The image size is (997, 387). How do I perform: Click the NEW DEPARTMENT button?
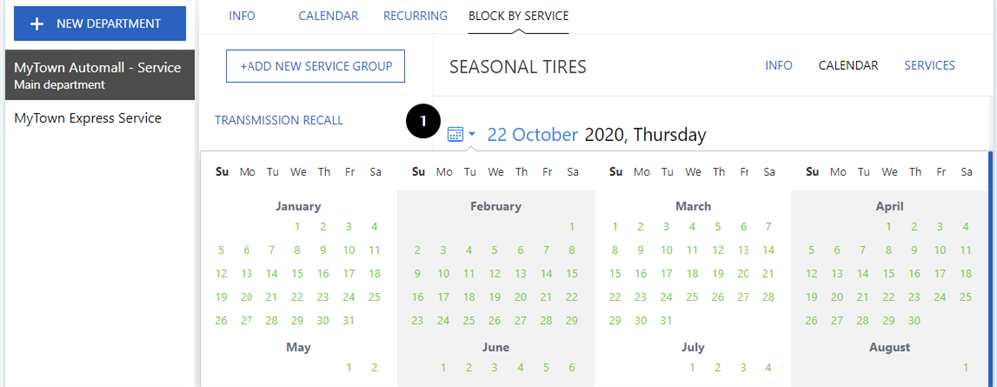[100, 24]
